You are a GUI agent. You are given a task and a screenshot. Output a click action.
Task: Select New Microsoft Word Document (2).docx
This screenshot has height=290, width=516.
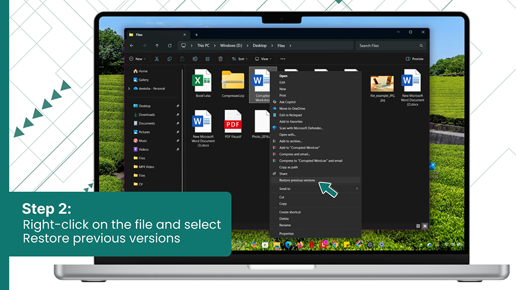[x=412, y=87]
